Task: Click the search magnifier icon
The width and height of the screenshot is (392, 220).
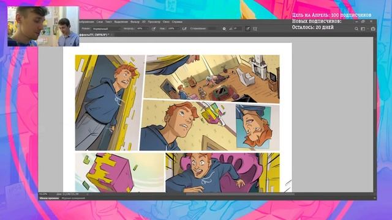Action: tap(356, 29)
